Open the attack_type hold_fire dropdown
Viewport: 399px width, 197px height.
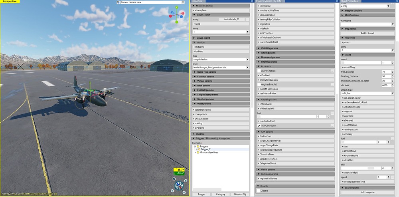[367, 93]
